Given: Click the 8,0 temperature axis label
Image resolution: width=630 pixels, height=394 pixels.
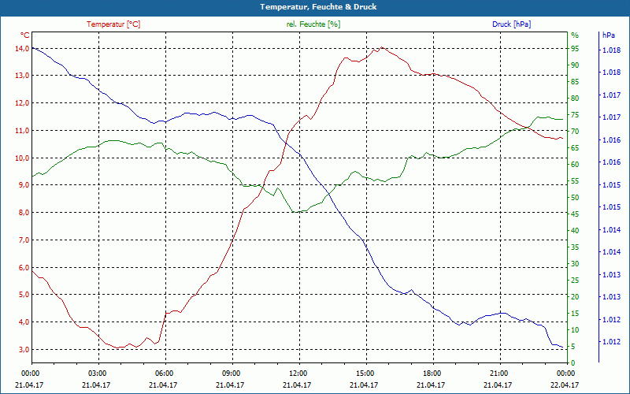Looking at the screenshot, I should (24, 212).
